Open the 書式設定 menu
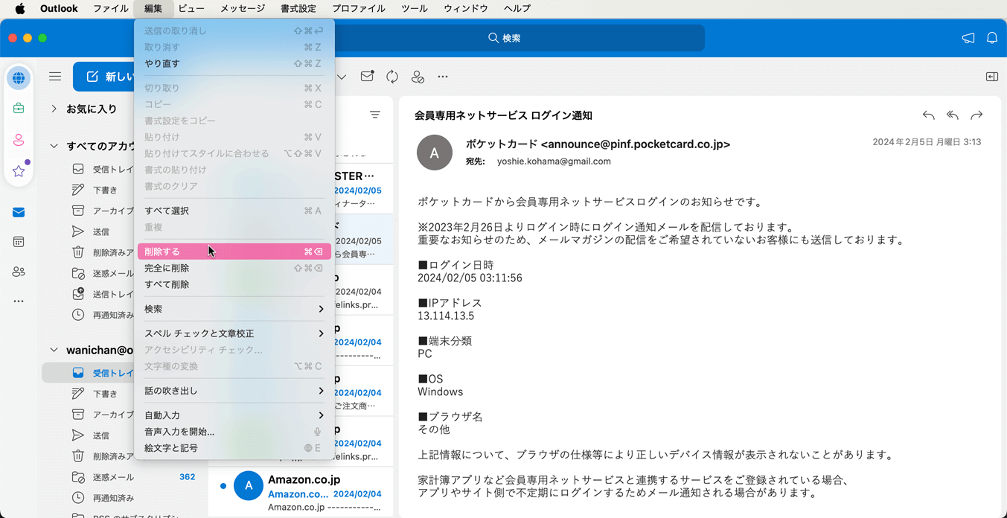Image resolution: width=1007 pixels, height=518 pixels. click(298, 9)
